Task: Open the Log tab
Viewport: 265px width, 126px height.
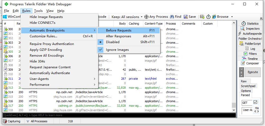Action: pyautogui.click(x=250, y=49)
